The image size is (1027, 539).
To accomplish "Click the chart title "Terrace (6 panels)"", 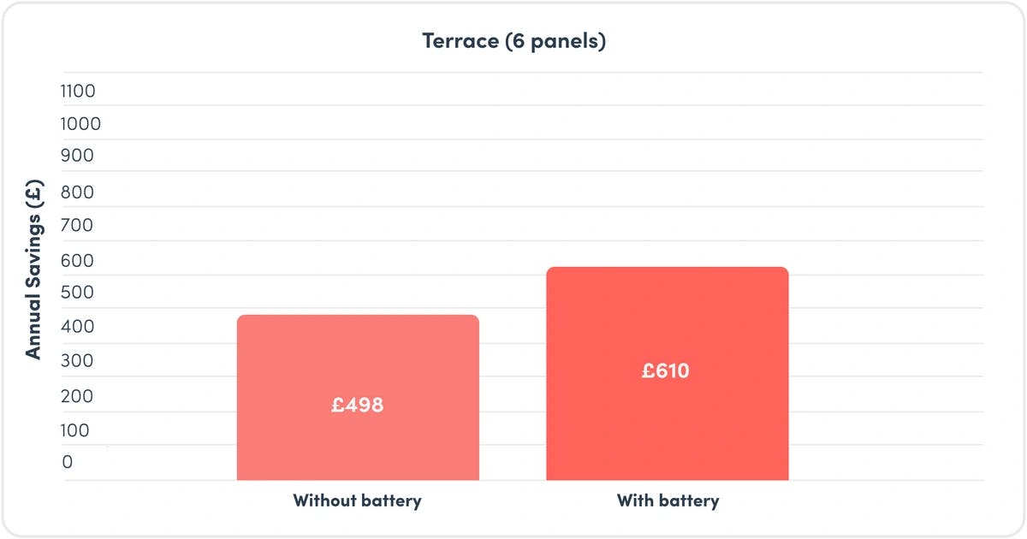I will tap(513, 41).
